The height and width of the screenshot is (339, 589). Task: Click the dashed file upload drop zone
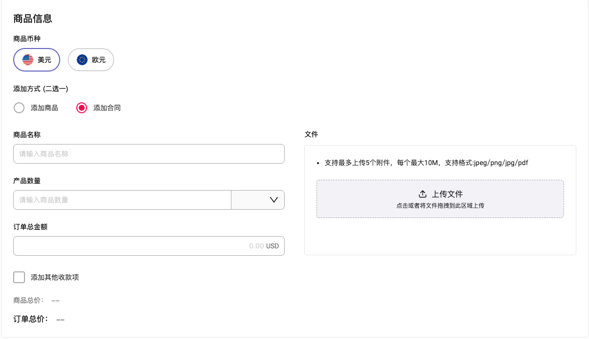[x=440, y=199]
